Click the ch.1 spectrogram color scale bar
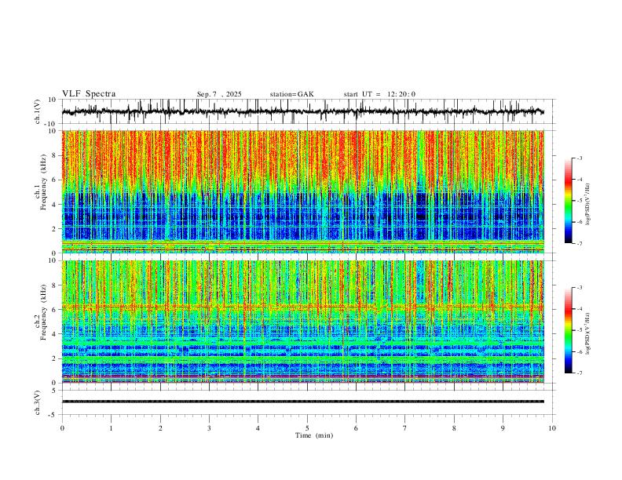This screenshot has width=622, height=480. tap(568, 201)
